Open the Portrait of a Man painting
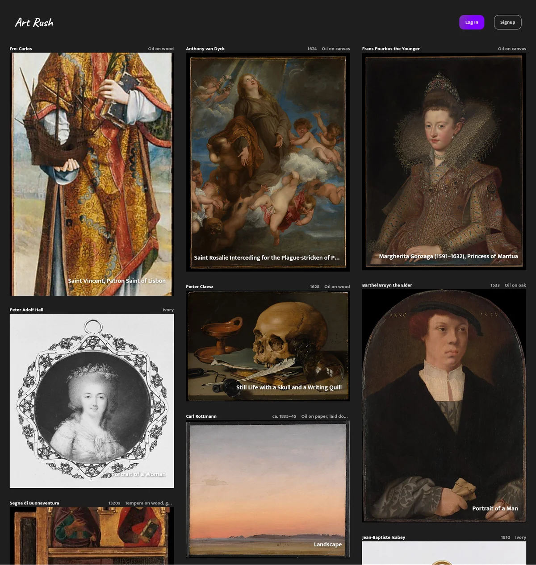This screenshot has width=536, height=565. click(x=444, y=406)
